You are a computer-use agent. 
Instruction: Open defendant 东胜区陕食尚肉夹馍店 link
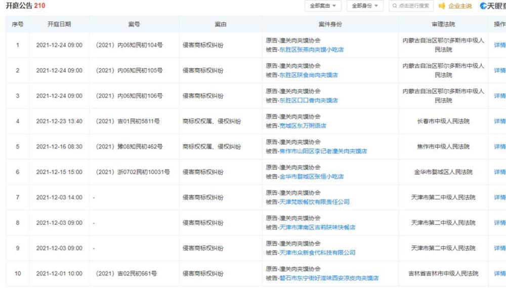click(309, 75)
